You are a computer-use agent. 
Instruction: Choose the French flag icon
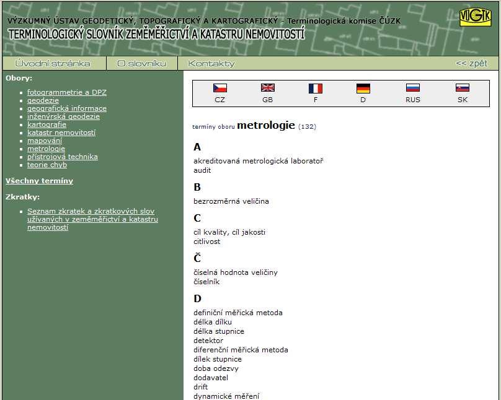pos(316,89)
